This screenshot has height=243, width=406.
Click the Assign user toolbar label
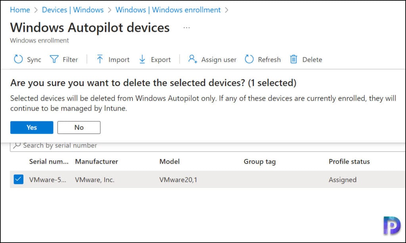219,60
